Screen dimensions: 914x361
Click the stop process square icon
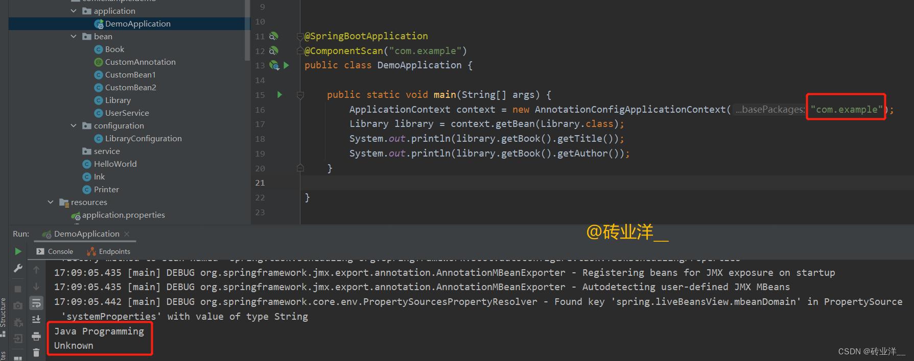(18, 289)
